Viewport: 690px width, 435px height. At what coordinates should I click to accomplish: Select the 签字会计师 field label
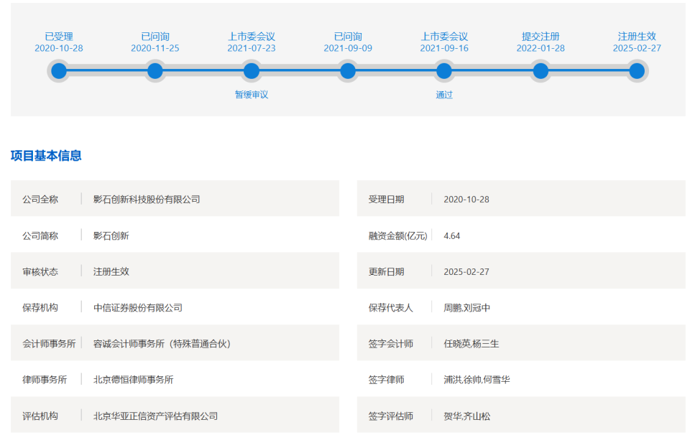click(x=391, y=344)
